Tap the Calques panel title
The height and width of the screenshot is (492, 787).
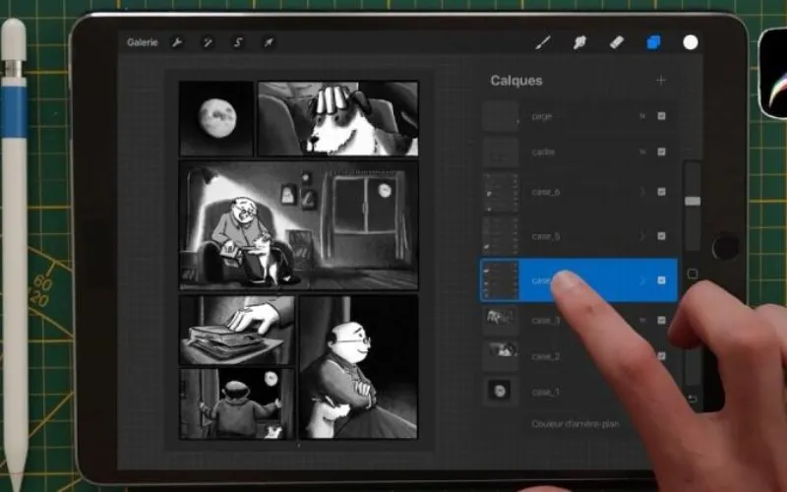[515, 81]
